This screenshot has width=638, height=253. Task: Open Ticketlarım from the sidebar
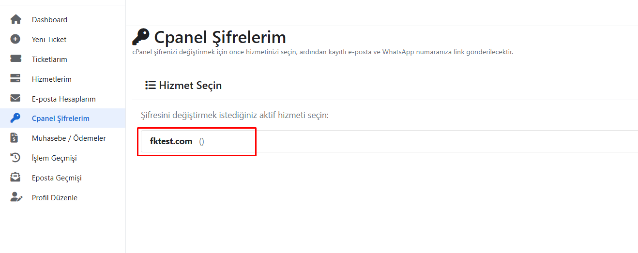(x=49, y=60)
